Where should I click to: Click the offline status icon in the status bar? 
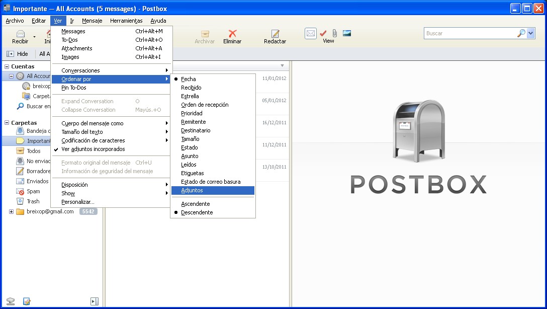click(x=11, y=301)
